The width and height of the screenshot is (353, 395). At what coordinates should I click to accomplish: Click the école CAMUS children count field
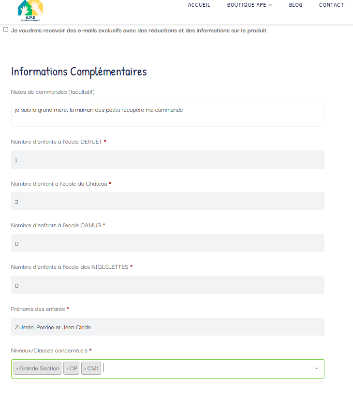click(167, 243)
